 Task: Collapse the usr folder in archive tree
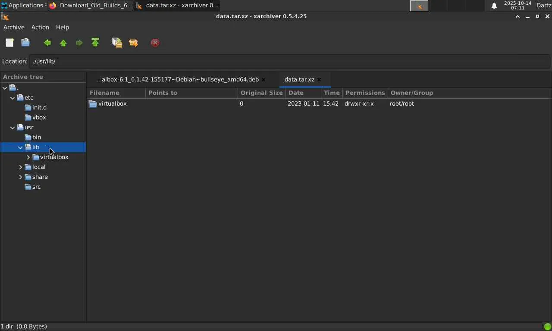13,128
